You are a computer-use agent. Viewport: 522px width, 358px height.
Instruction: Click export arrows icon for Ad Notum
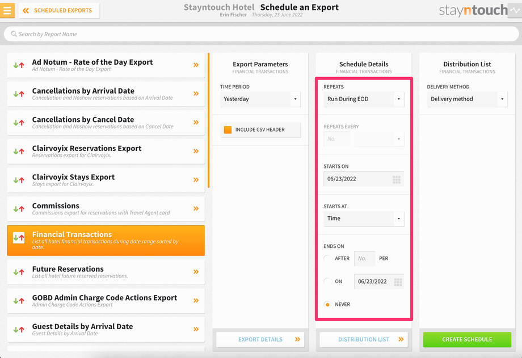click(19, 65)
